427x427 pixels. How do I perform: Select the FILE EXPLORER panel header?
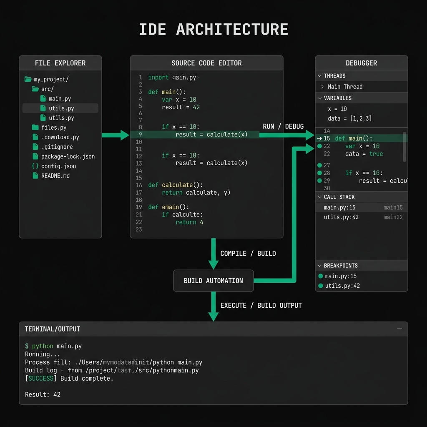tap(60, 63)
